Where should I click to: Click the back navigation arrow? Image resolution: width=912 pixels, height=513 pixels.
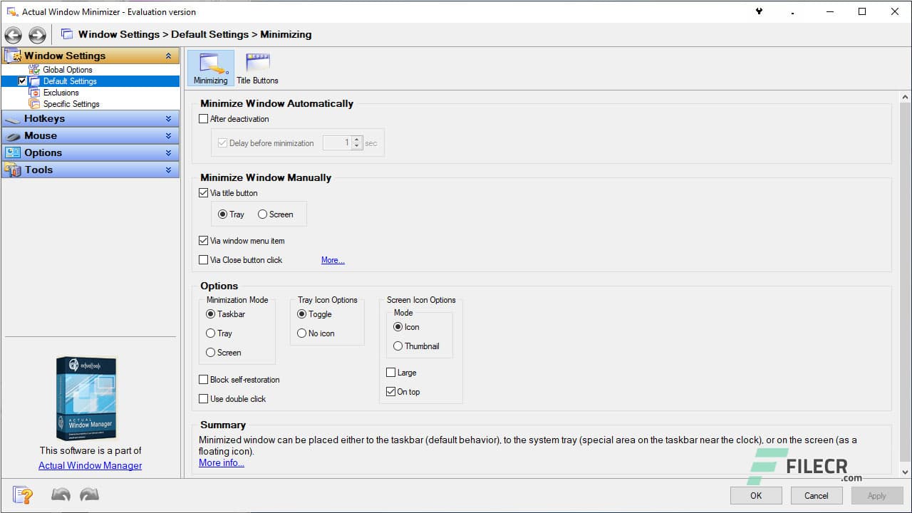pos(13,34)
